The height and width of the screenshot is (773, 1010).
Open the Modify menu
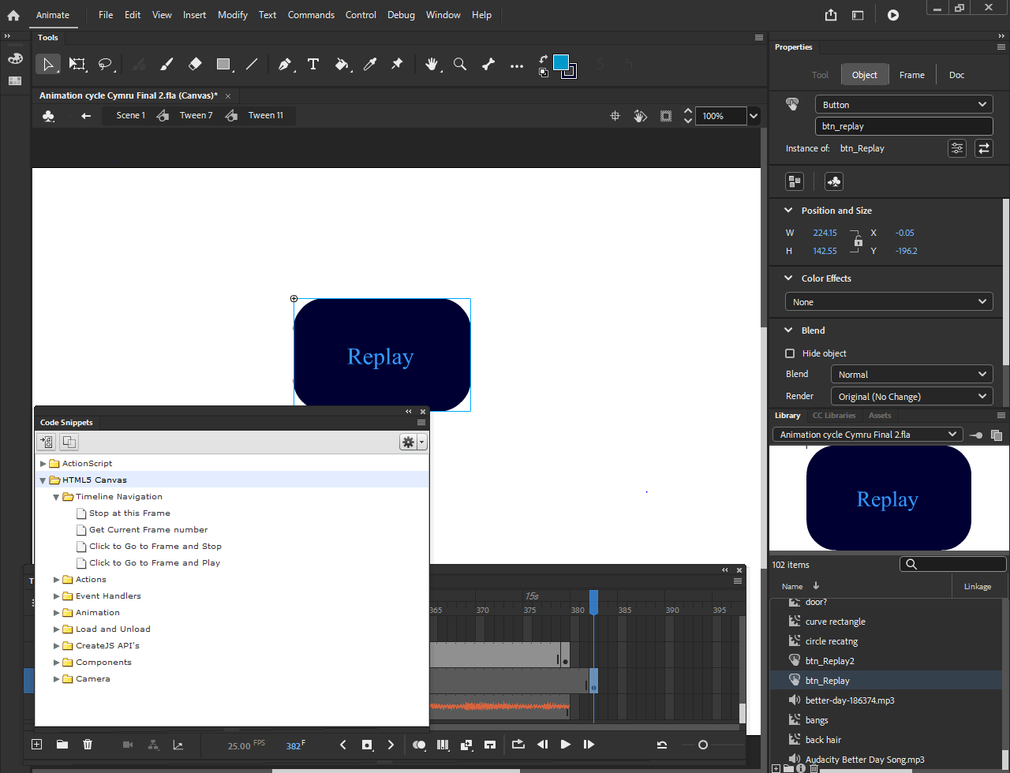click(x=232, y=14)
